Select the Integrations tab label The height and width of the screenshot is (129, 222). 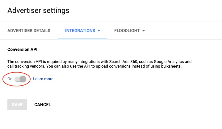(80, 31)
